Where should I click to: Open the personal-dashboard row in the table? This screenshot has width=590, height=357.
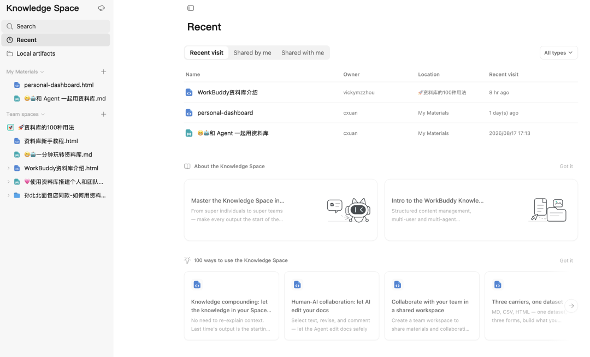pos(381,113)
